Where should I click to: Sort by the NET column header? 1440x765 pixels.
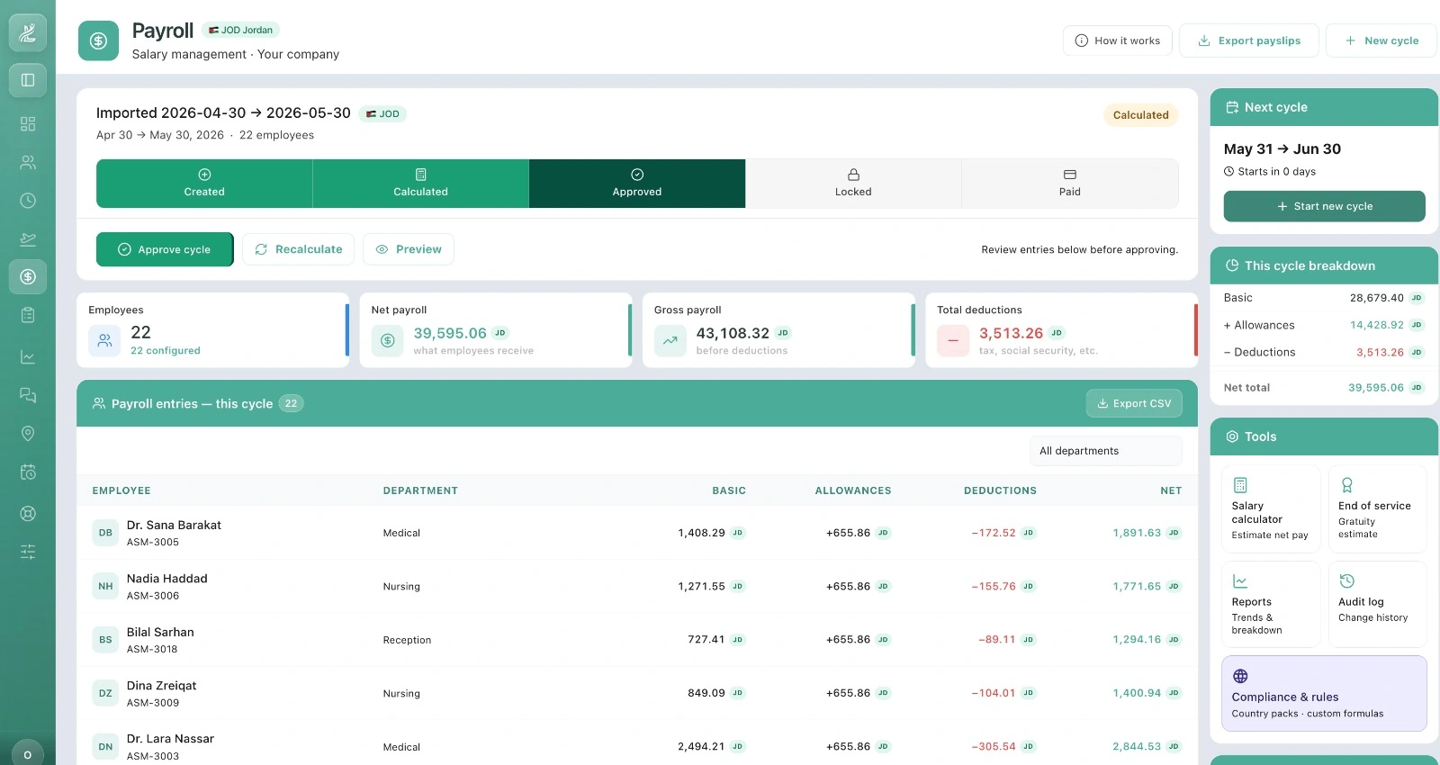coord(1171,490)
